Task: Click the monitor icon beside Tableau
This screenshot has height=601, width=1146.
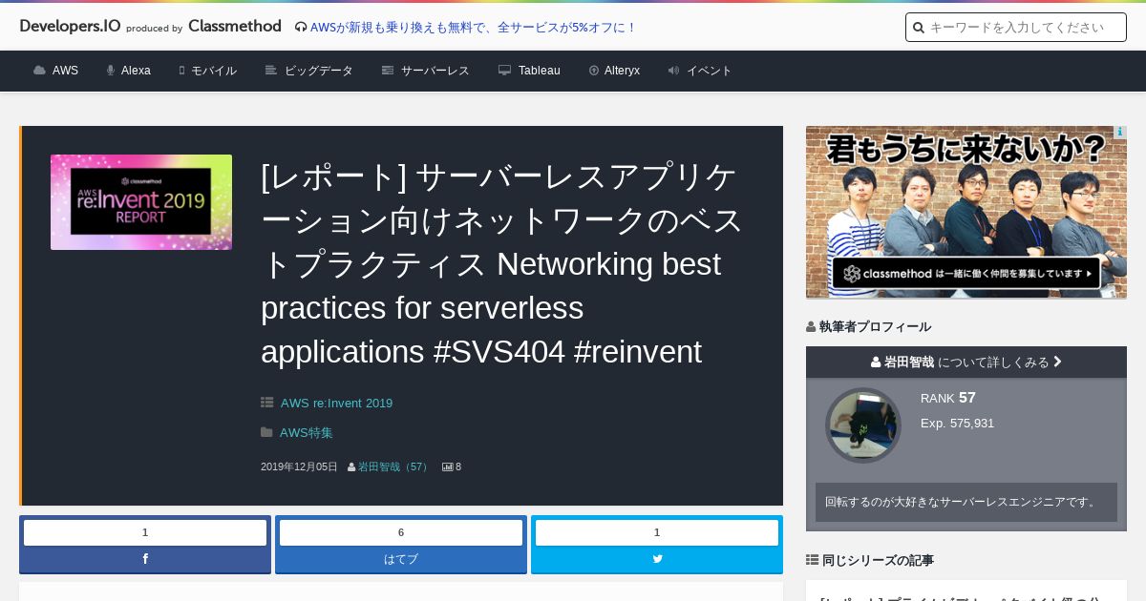Action: point(505,71)
